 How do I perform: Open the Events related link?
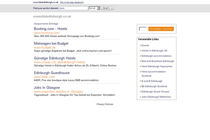(145, 45)
